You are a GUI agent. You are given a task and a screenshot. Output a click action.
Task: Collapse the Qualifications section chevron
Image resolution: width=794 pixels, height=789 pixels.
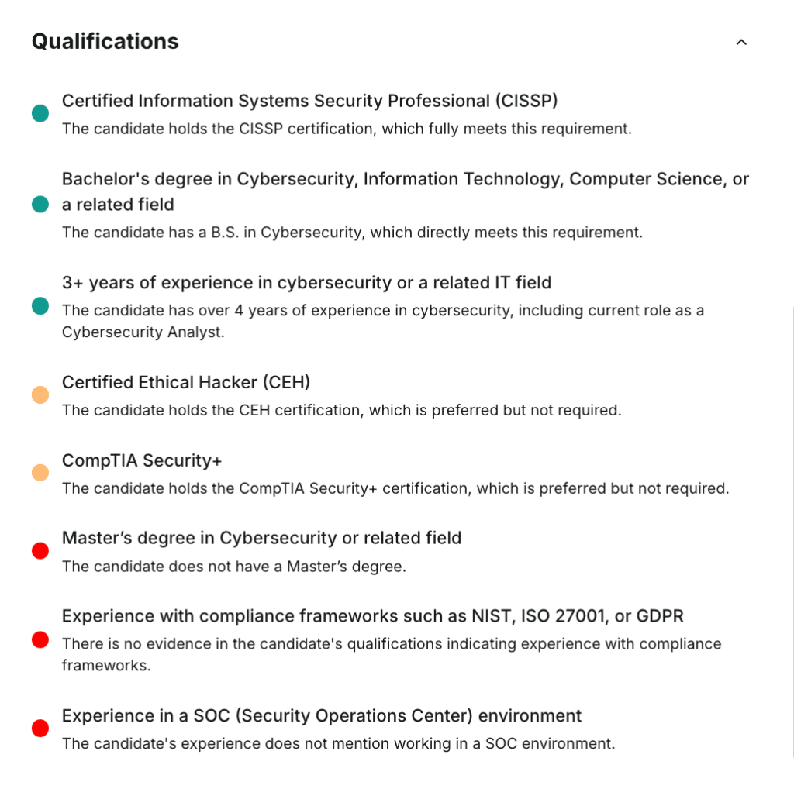pos(741,43)
